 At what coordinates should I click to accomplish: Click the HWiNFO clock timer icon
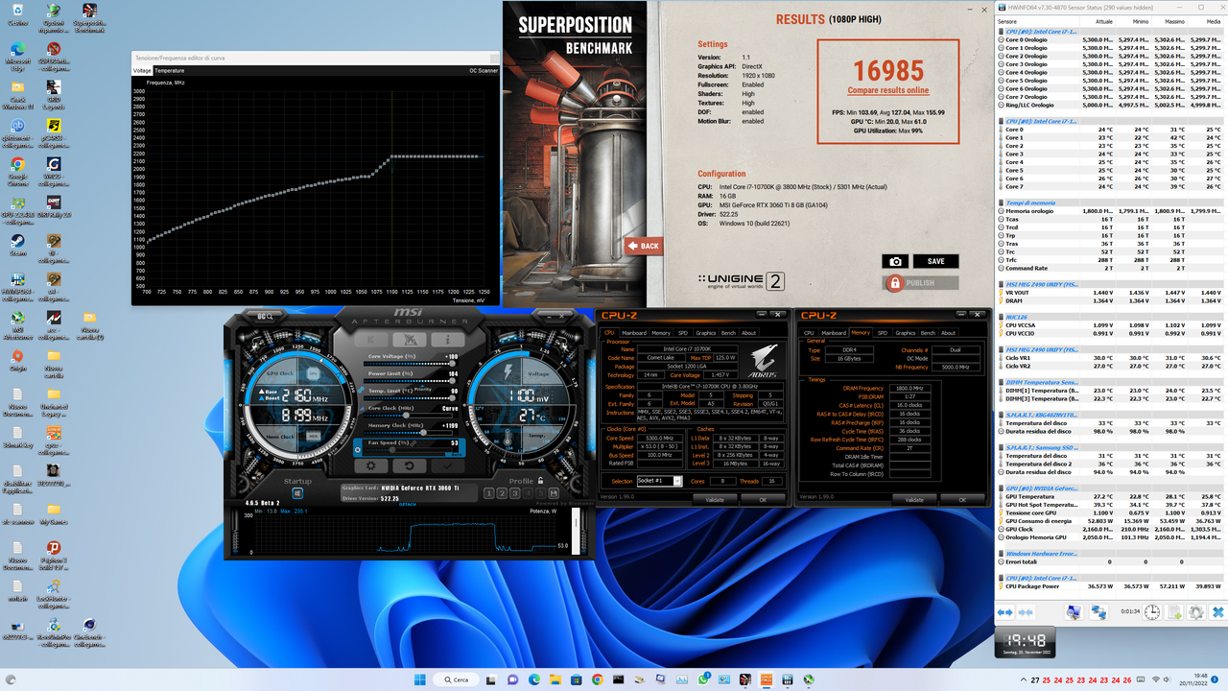[1152, 611]
